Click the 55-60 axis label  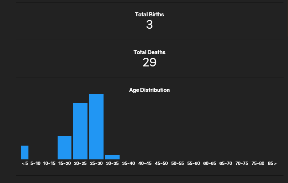pos(194,163)
